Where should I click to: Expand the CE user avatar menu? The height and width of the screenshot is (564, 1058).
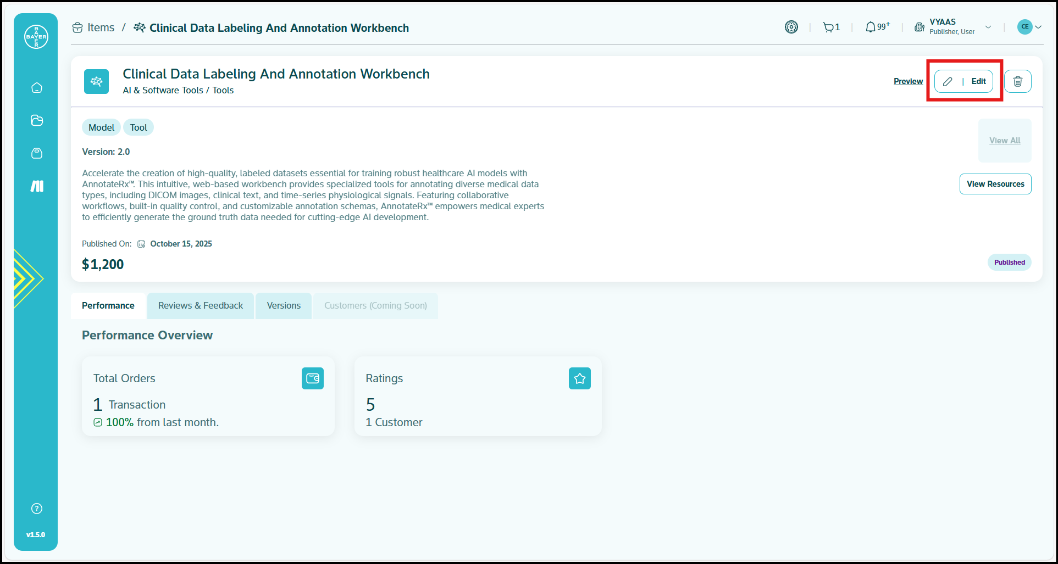[1029, 27]
